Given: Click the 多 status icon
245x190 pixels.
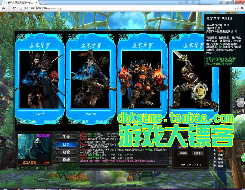Looking at the screenshot, I should point(46,168).
